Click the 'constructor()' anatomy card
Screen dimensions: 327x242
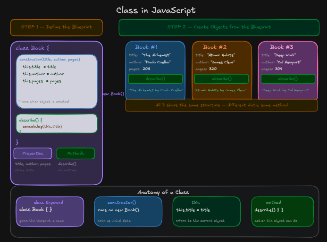click(128, 211)
